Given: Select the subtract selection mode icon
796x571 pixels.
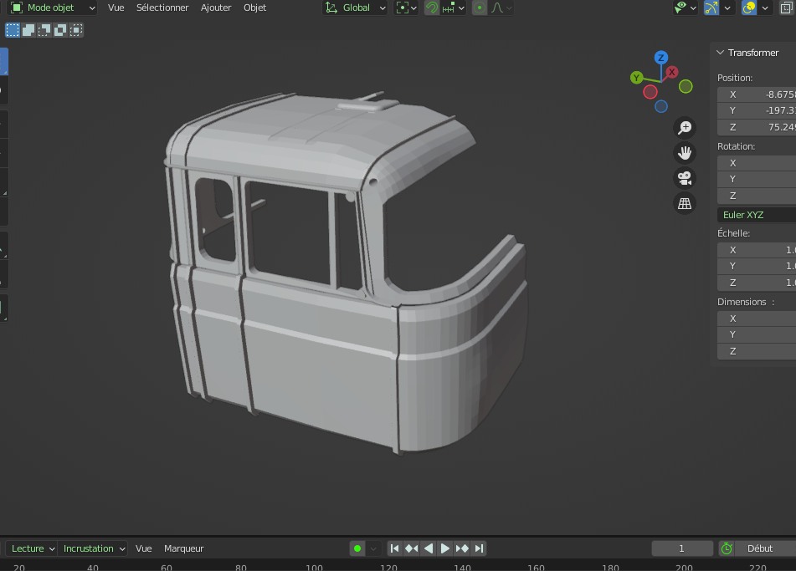Looking at the screenshot, I should pyautogui.click(x=44, y=30).
